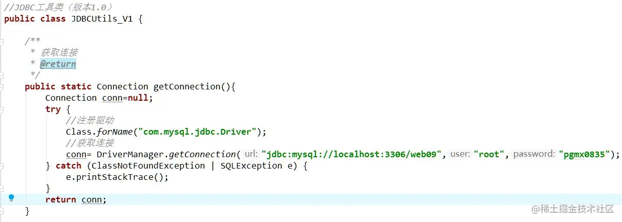This screenshot has width=622, height=222.
Task: Click the public static keywords of getConnection
Action: [58, 86]
